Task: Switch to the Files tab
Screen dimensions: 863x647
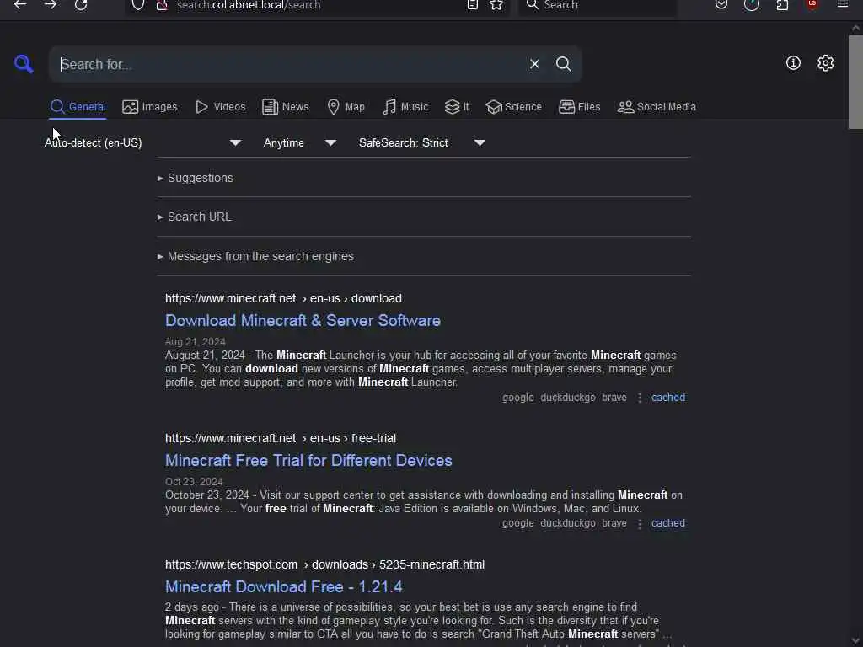Action: (x=579, y=107)
